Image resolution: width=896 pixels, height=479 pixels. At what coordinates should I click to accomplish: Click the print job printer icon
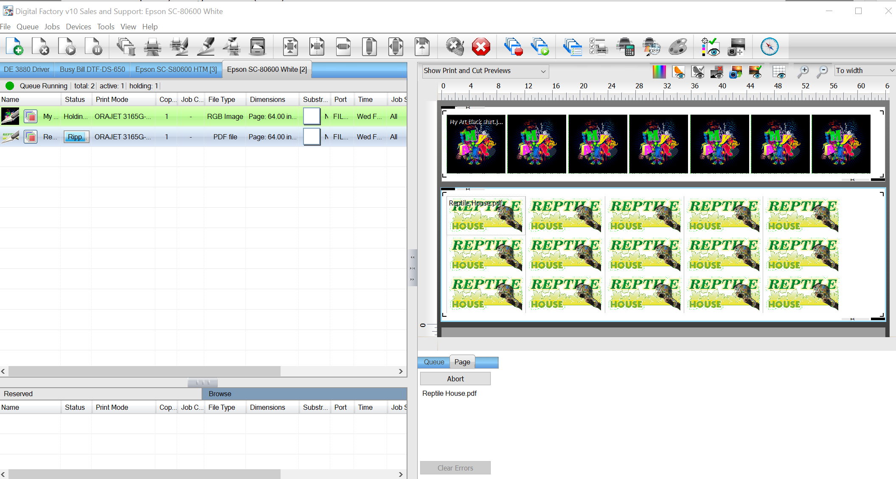coord(152,46)
